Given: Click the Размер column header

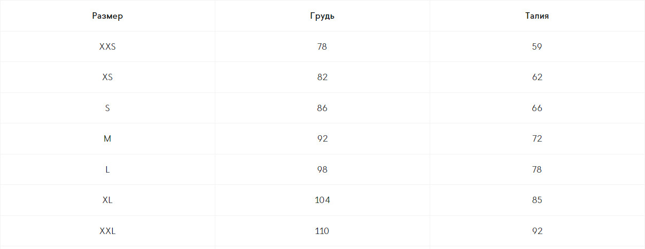Looking at the screenshot, I should (107, 16).
